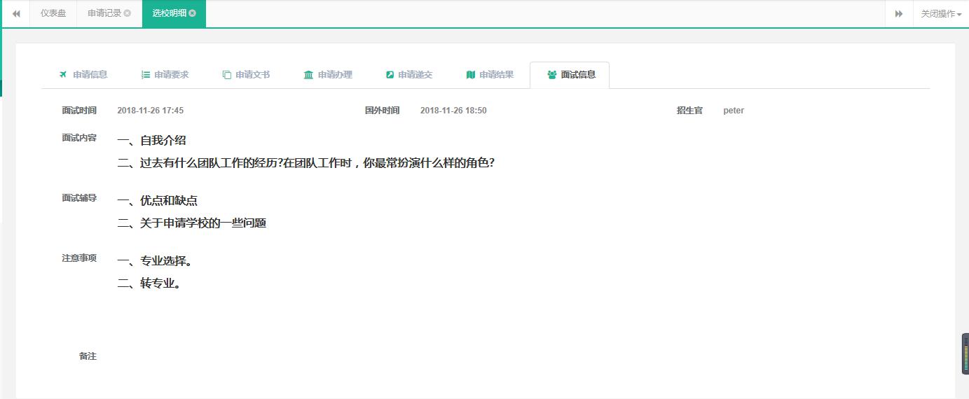Click the line 二、关于申请学校的一些问题

pyautogui.click(x=192, y=223)
